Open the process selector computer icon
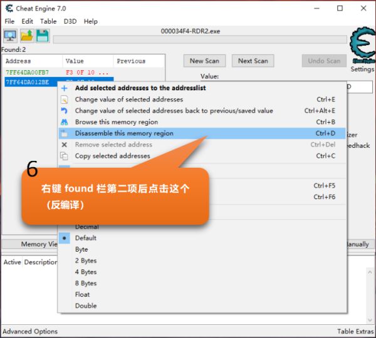 pos(10,36)
